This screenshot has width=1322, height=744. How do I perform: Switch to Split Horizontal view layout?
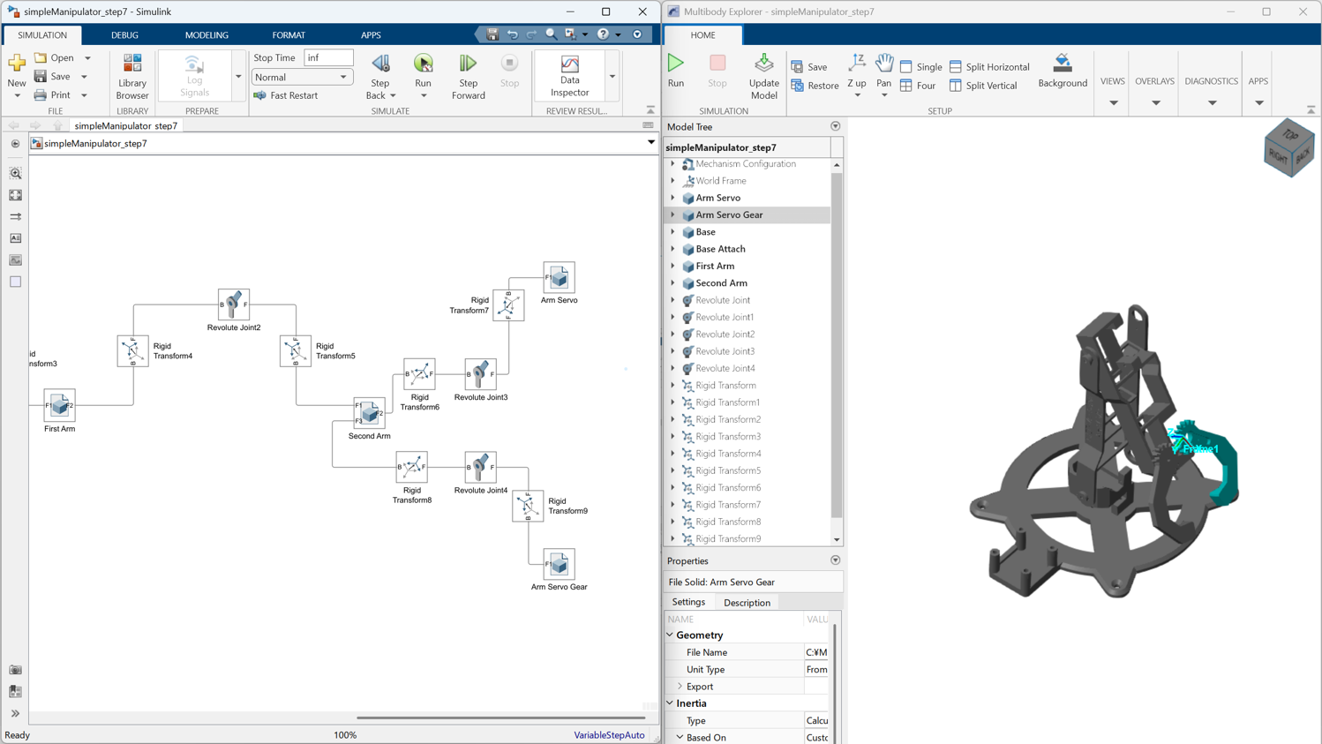click(x=988, y=67)
